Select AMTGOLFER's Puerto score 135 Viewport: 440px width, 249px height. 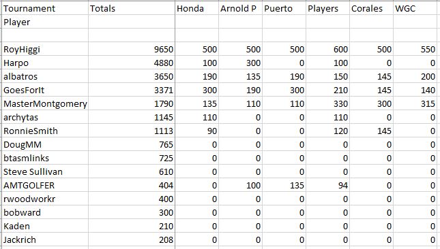coord(284,186)
